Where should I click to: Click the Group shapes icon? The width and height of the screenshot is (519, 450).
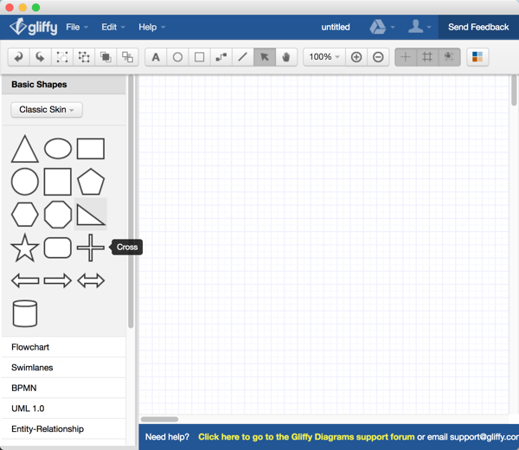(x=62, y=57)
